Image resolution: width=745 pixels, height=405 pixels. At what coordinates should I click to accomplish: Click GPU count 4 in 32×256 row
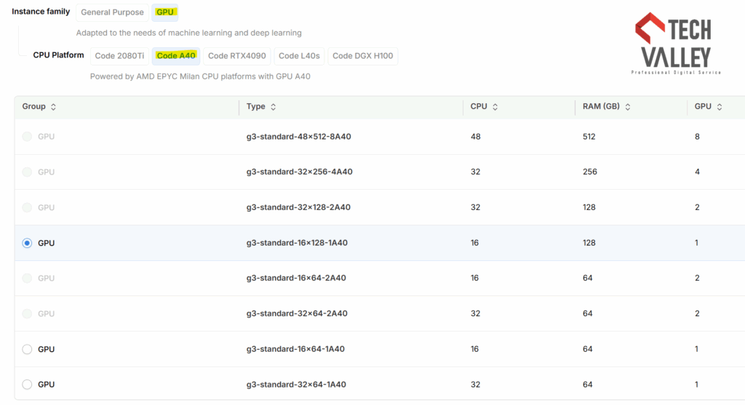click(x=697, y=172)
